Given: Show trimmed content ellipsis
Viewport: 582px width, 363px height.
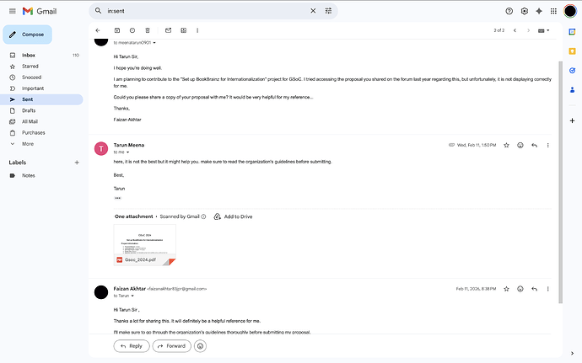Looking at the screenshot, I should [x=117, y=199].
